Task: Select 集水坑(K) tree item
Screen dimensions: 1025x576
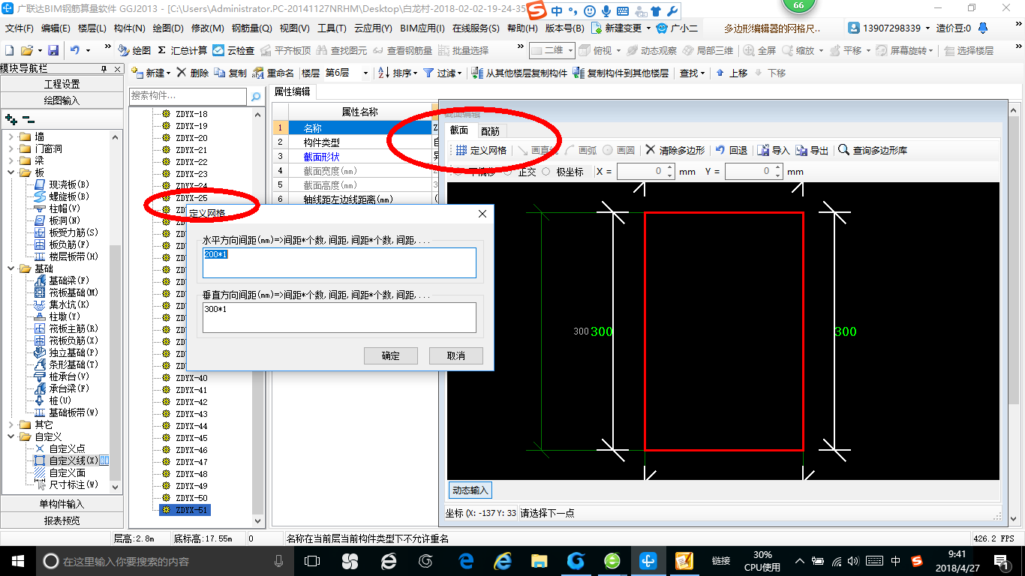Action: pyautogui.click(x=69, y=304)
